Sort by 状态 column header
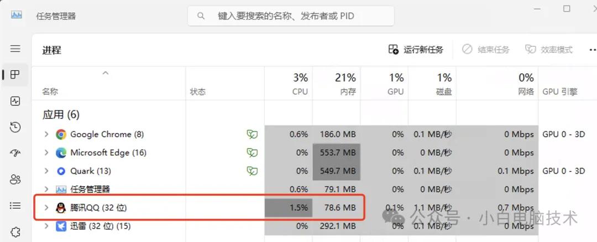This screenshot has height=242, width=597. tap(197, 92)
